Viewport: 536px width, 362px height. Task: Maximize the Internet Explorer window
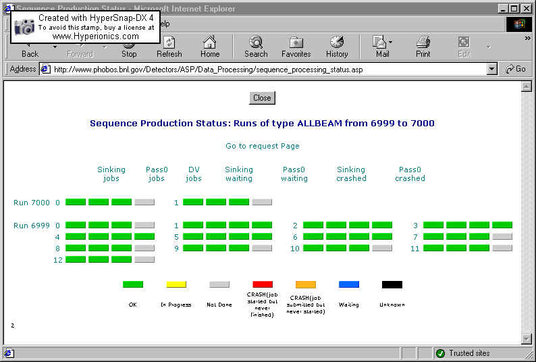coord(514,9)
